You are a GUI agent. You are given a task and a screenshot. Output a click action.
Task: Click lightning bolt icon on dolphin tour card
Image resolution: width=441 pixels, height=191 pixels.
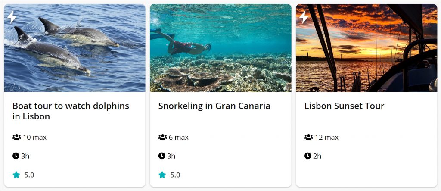[12, 17]
